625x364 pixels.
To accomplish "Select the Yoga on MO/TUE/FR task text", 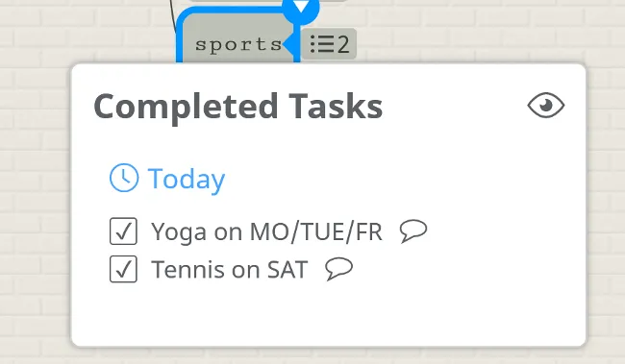I will pos(266,231).
